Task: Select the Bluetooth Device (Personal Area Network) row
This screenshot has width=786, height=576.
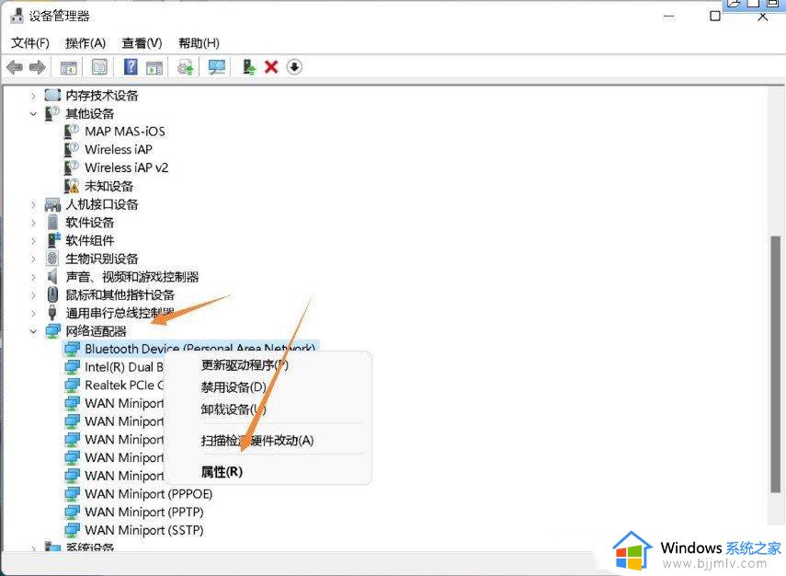Action: pos(190,348)
